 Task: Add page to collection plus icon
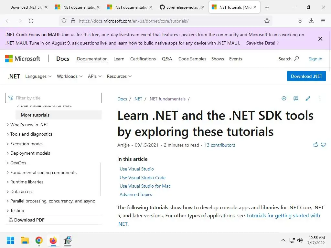[284, 98]
